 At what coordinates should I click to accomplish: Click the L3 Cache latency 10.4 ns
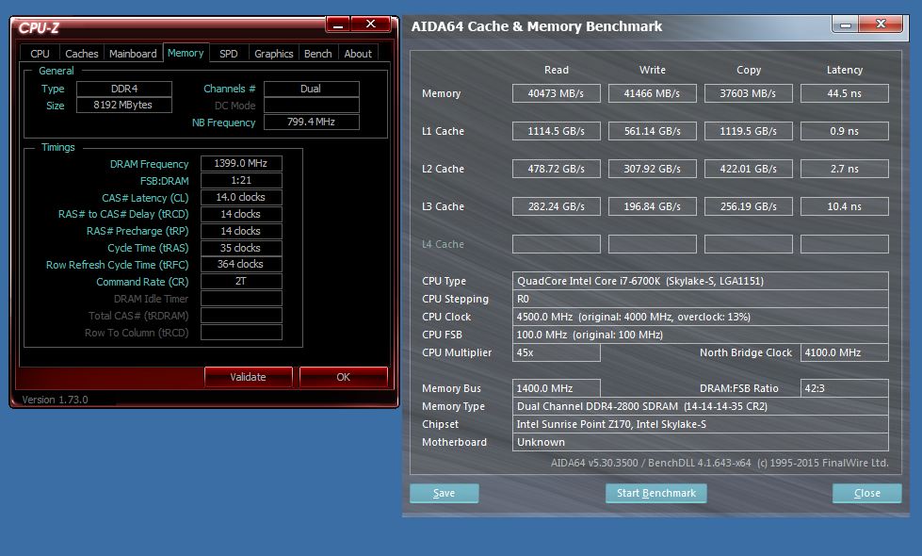(x=845, y=206)
